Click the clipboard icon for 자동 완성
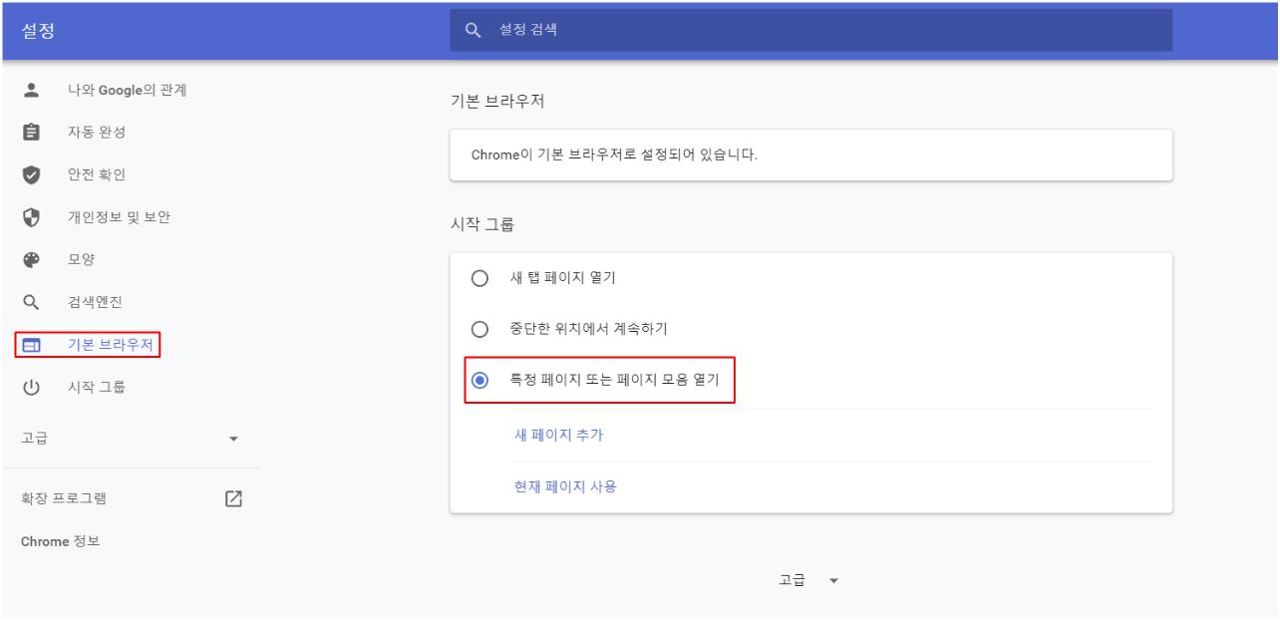 (30, 133)
